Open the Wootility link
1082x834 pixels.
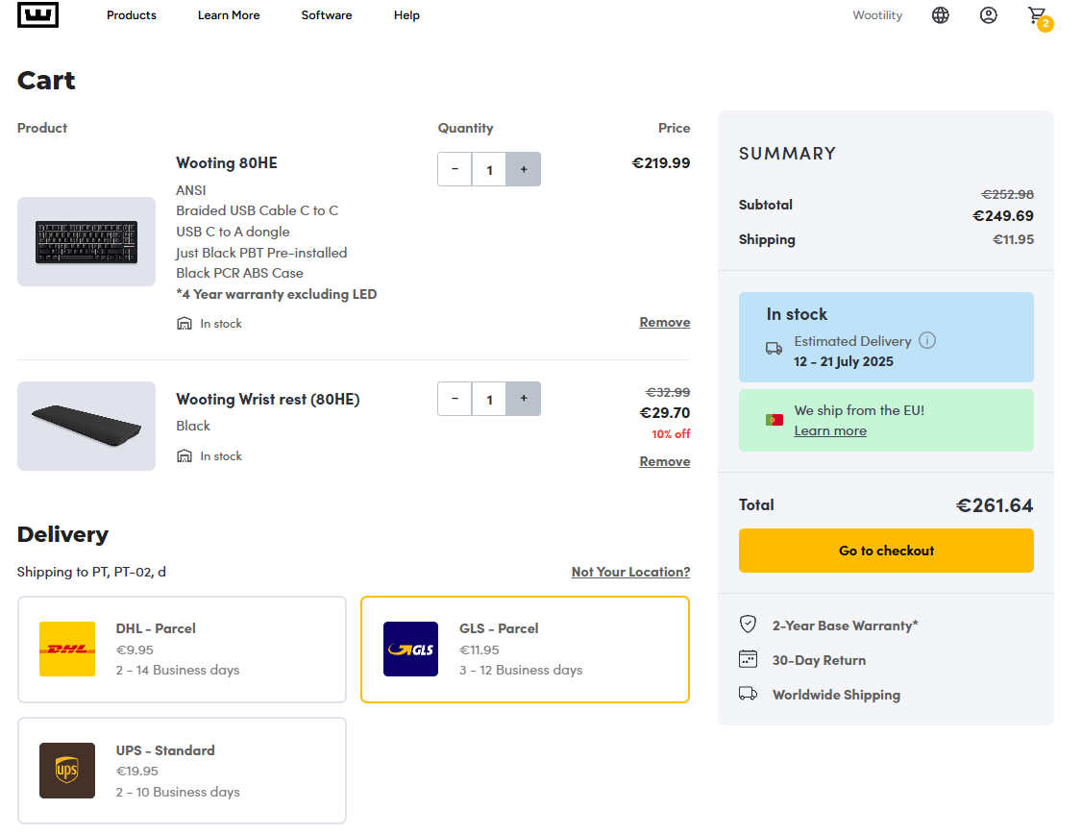[877, 15]
